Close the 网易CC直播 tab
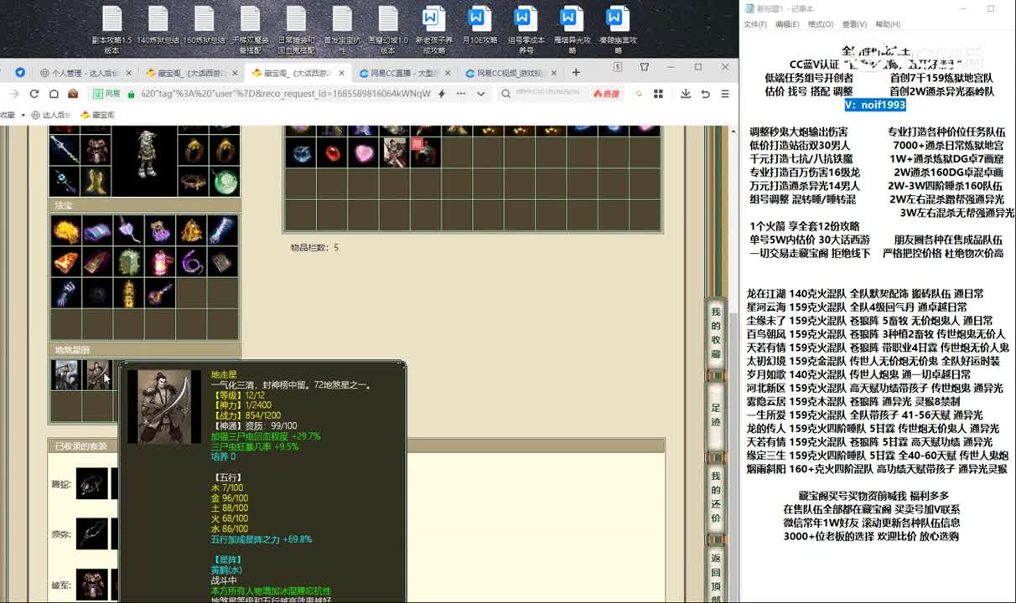1016x603 pixels. (x=448, y=73)
